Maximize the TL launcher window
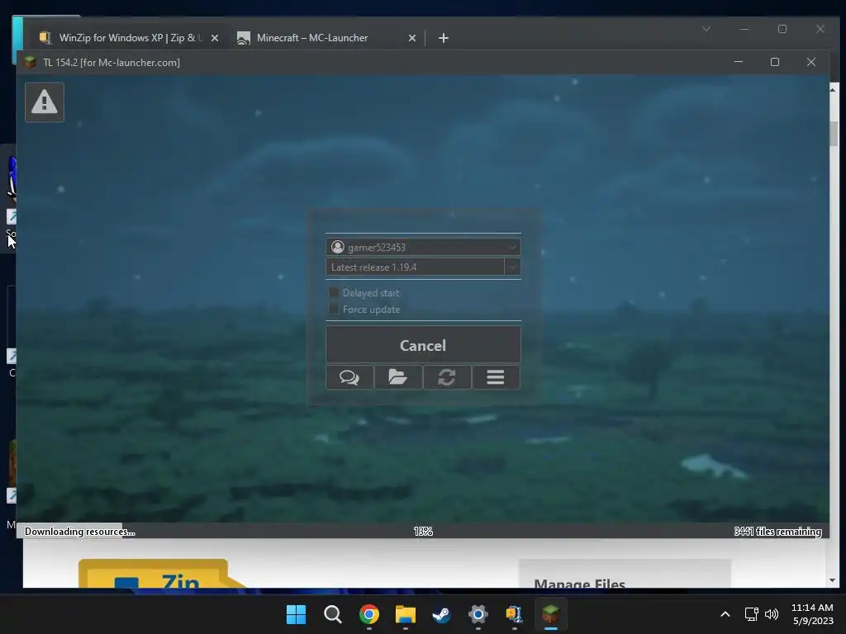846x634 pixels. point(775,62)
